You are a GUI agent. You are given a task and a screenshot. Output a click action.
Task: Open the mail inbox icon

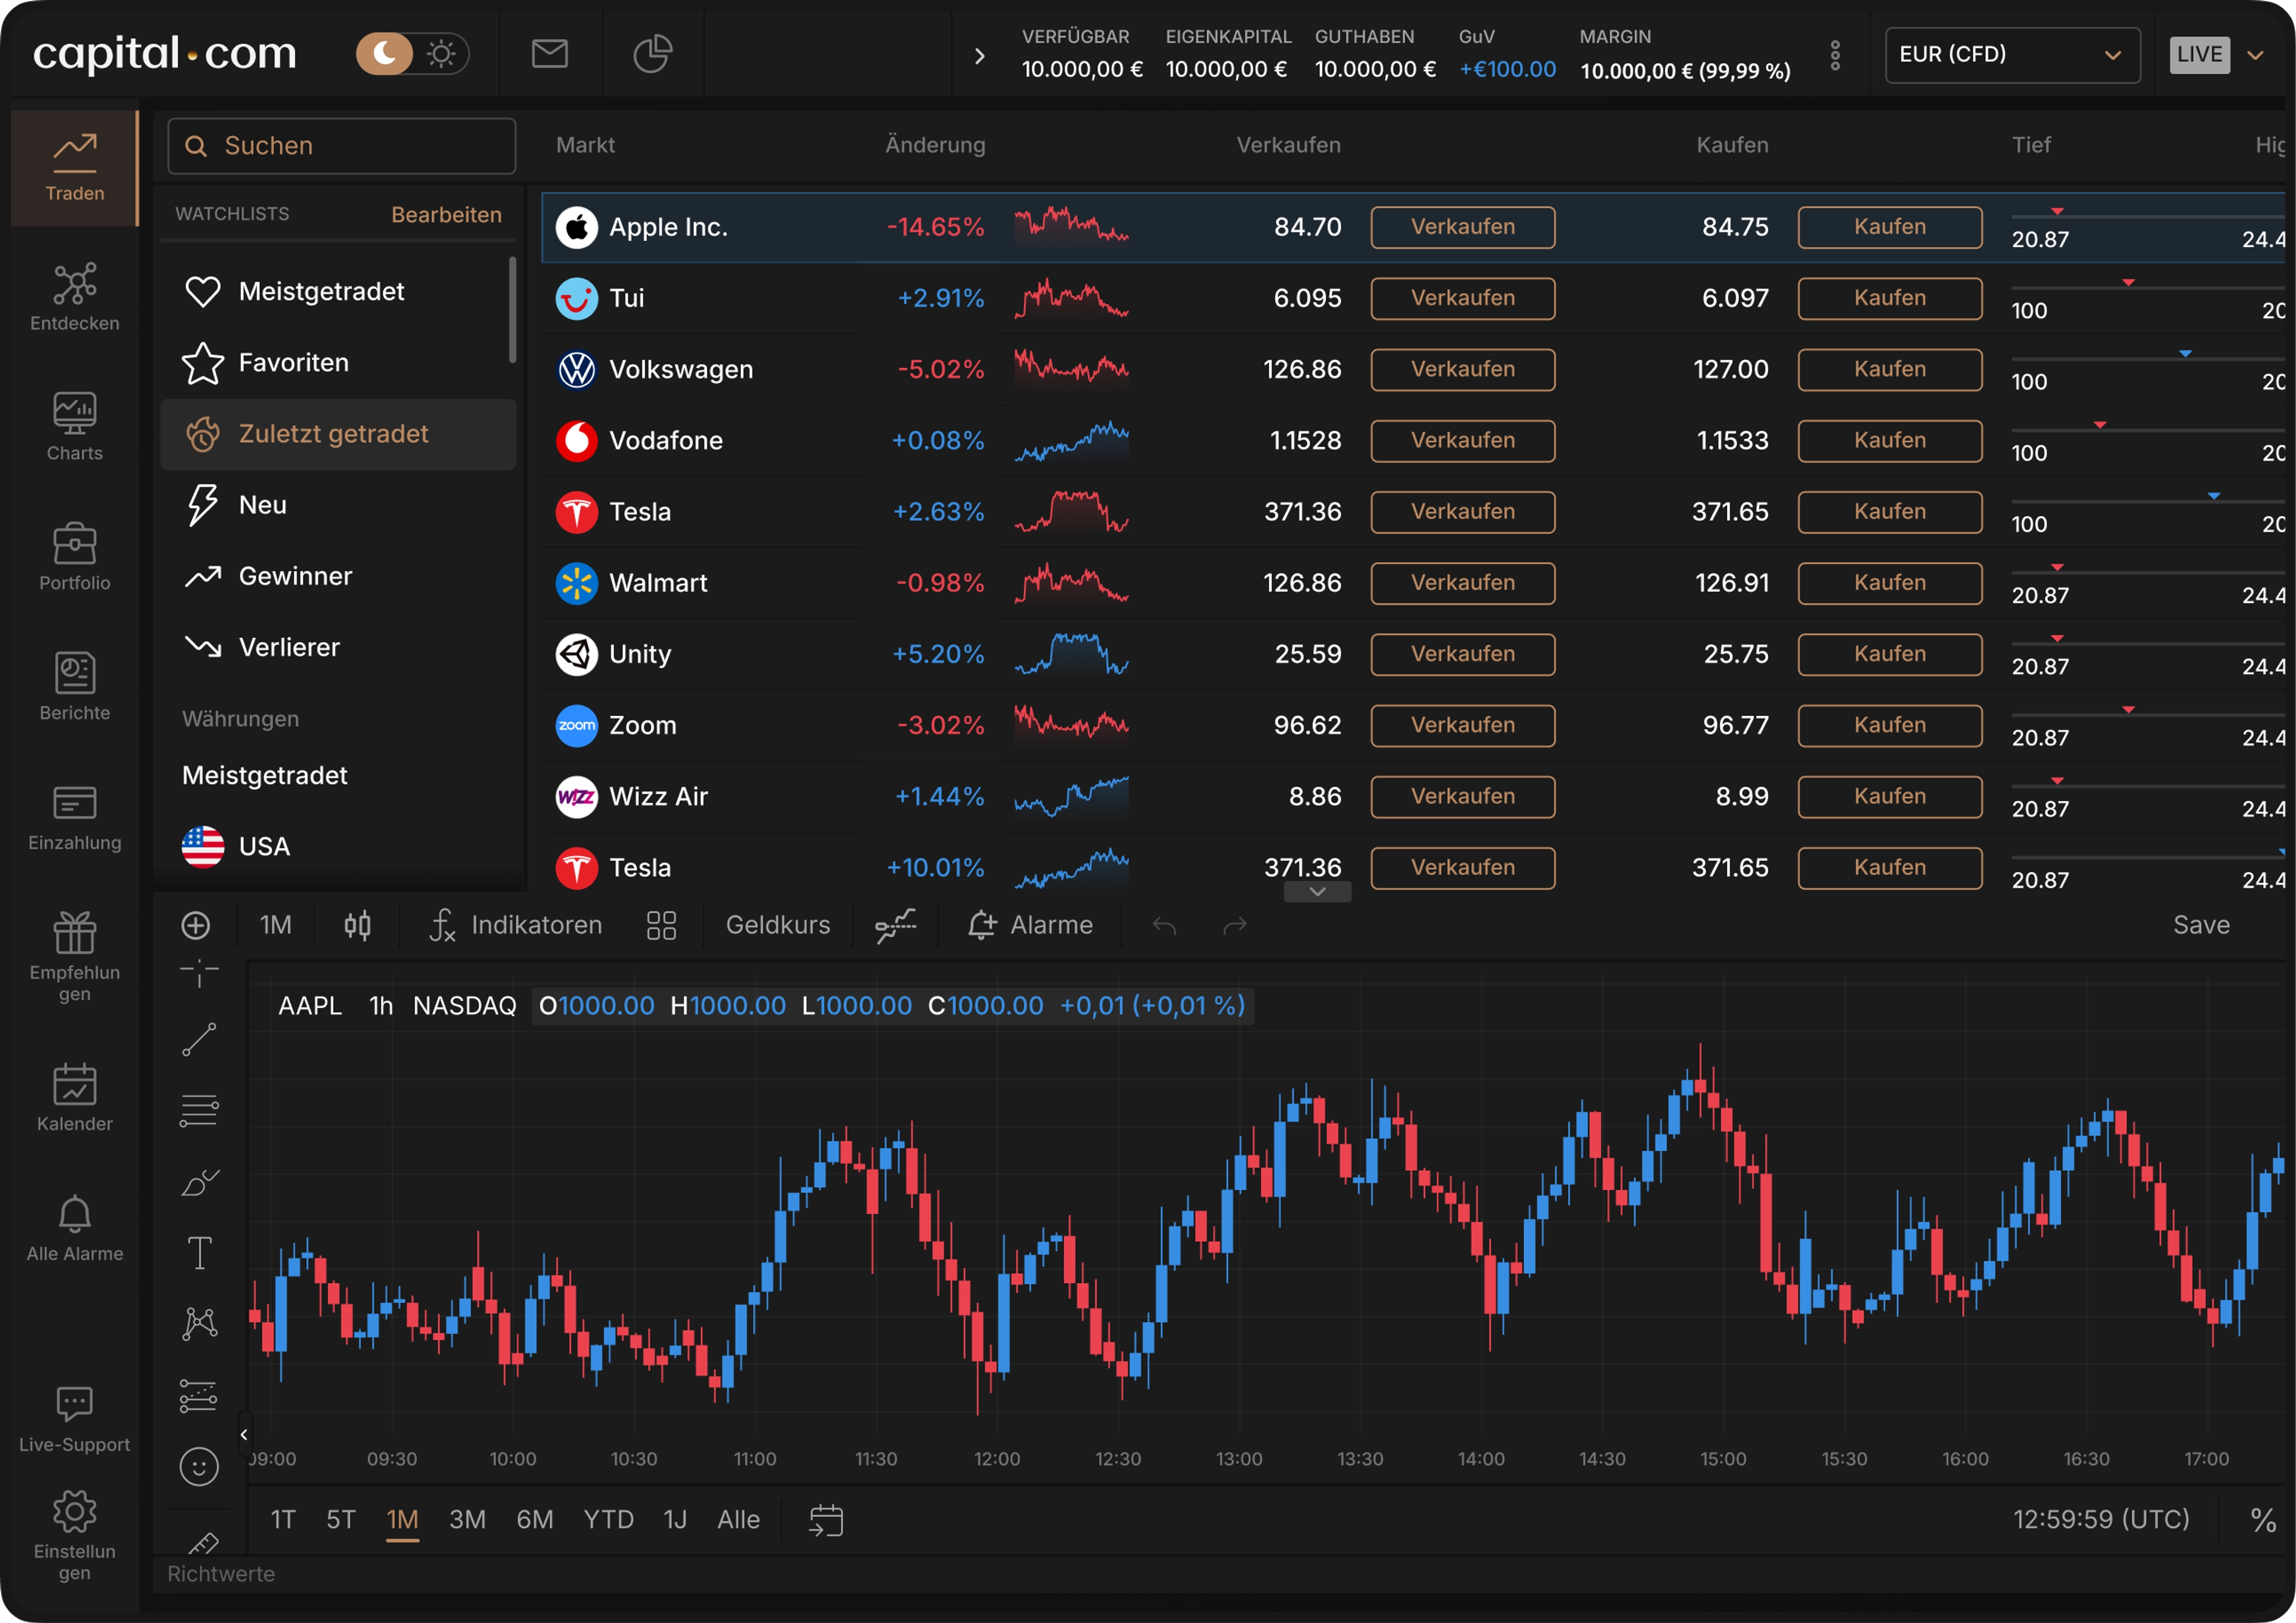[549, 54]
